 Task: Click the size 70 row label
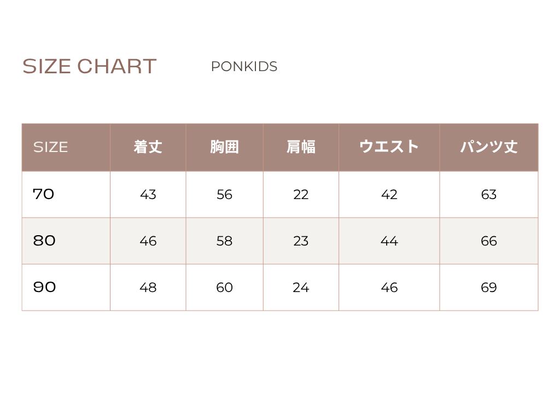click(x=44, y=194)
